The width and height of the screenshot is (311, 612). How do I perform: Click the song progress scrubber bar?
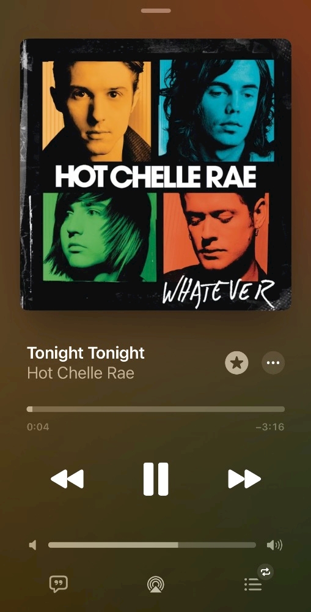point(155,409)
